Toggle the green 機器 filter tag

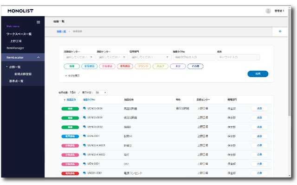[x=71, y=67]
